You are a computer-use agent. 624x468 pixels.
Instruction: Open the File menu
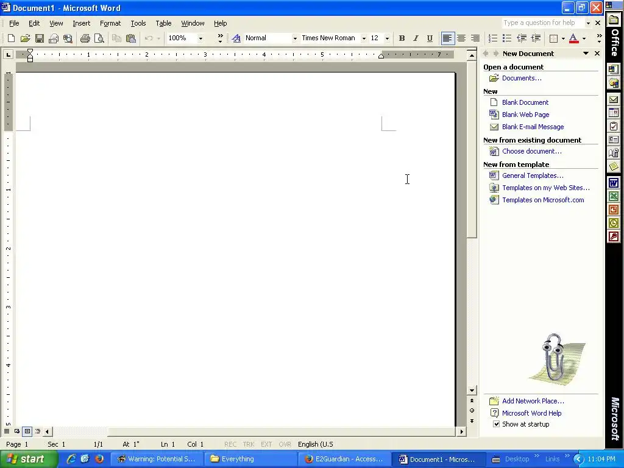(x=14, y=23)
